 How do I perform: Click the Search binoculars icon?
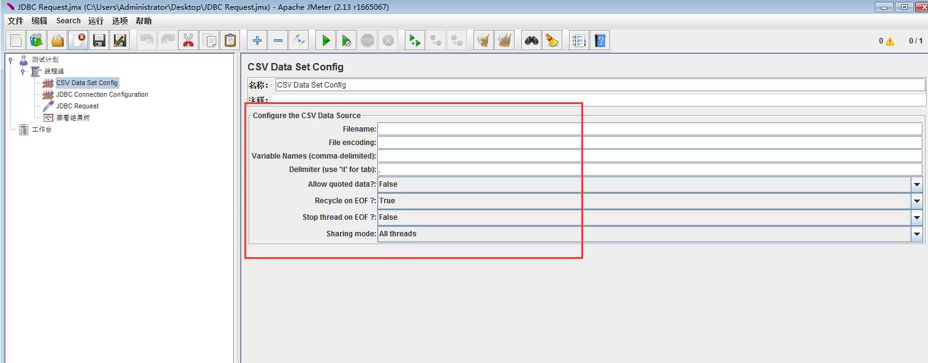(x=532, y=40)
